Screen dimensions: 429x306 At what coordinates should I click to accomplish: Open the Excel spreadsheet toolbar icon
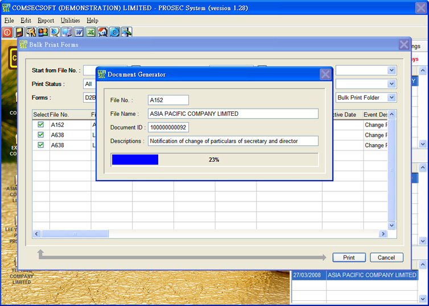[90, 32]
